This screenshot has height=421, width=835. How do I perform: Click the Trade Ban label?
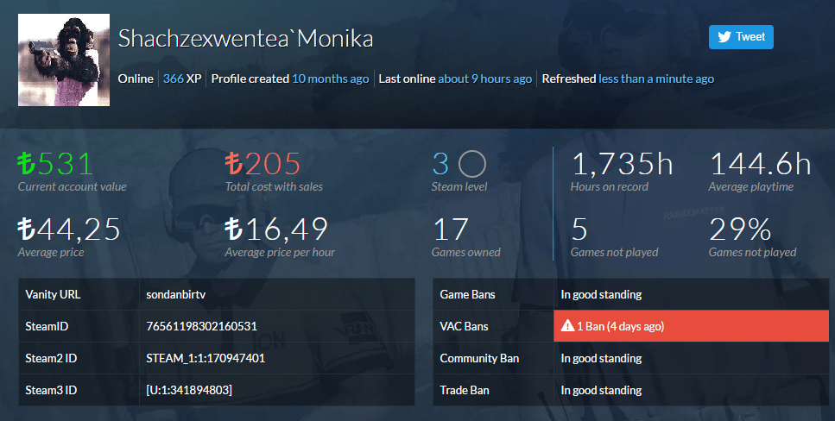(465, 390)
